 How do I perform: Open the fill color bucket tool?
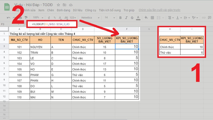[146, 18]
